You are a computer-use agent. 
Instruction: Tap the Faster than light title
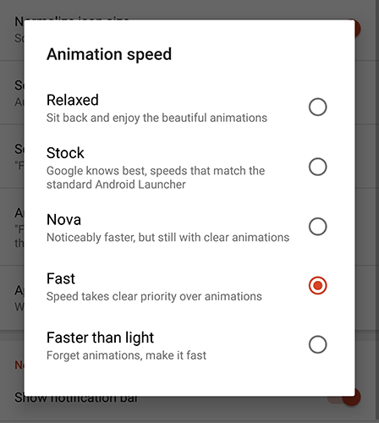pyautogui.click(x=100, y=338)
